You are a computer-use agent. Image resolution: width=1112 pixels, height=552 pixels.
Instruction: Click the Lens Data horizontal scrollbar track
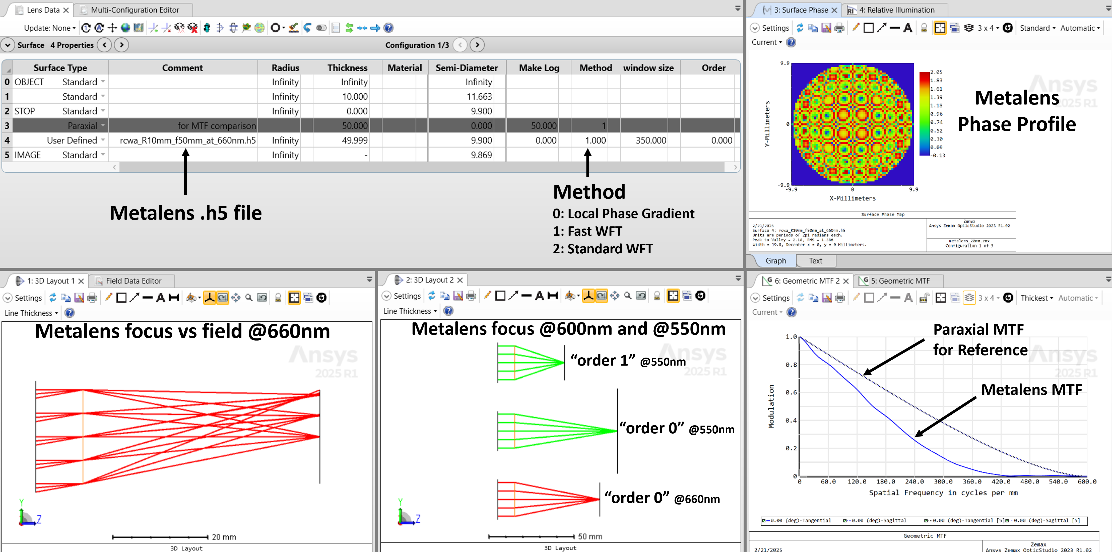(x=422, y=167)
